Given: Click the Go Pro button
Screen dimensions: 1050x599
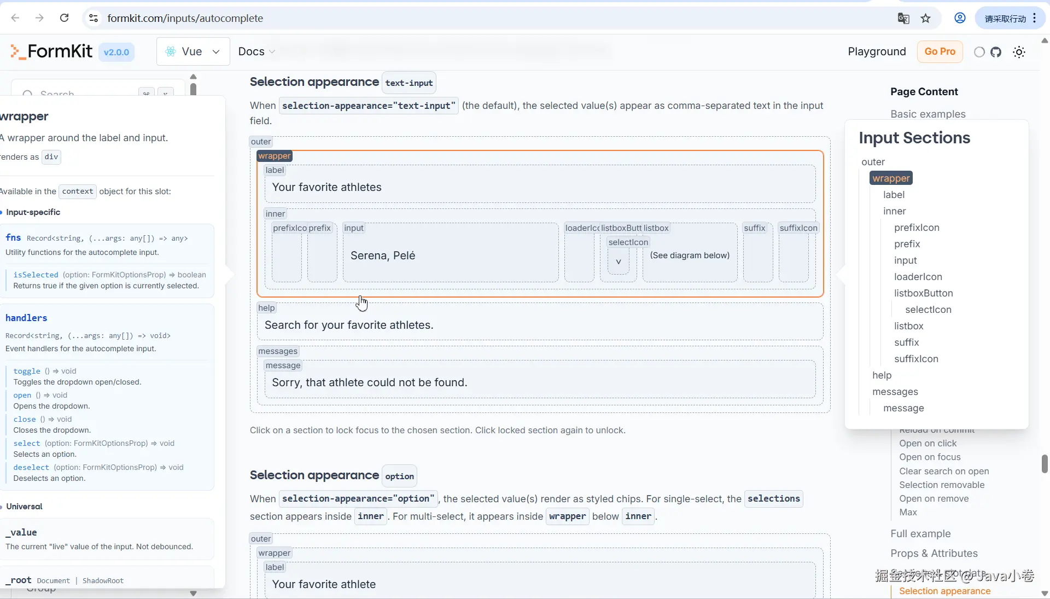Looking at the screenshot, I should [x=940, y=51].
